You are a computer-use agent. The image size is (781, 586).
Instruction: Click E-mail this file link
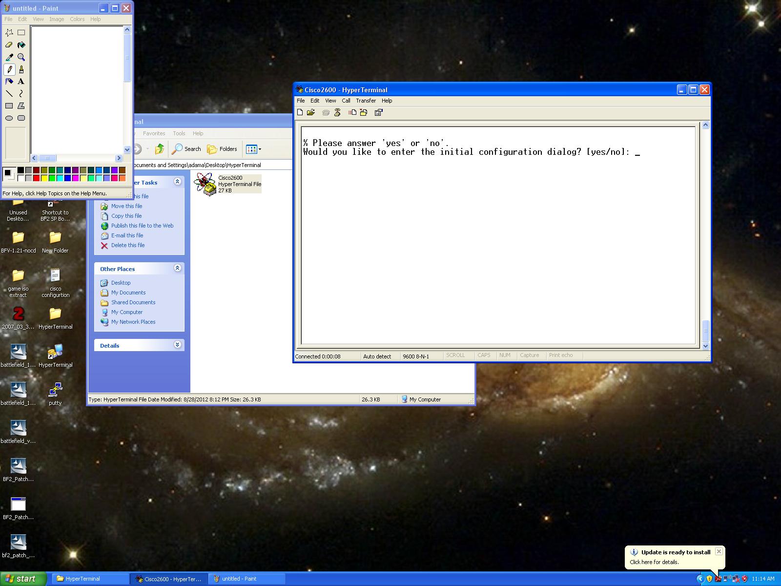pyautogui.click(x=127, y=235)
